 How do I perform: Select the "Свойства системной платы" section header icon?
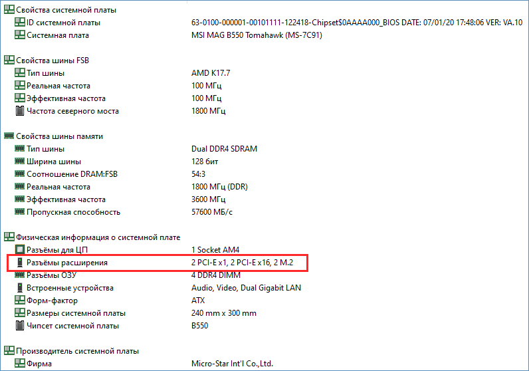point(9,9)
